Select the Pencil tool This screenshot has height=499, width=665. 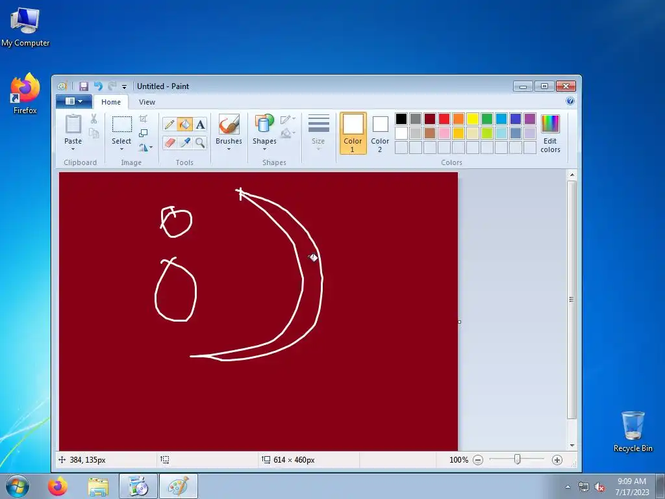tap(169, 124)
